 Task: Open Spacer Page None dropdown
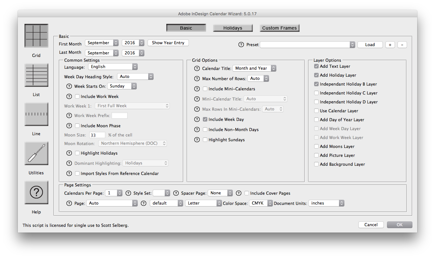pyautogui.click(x=220, y=193)
